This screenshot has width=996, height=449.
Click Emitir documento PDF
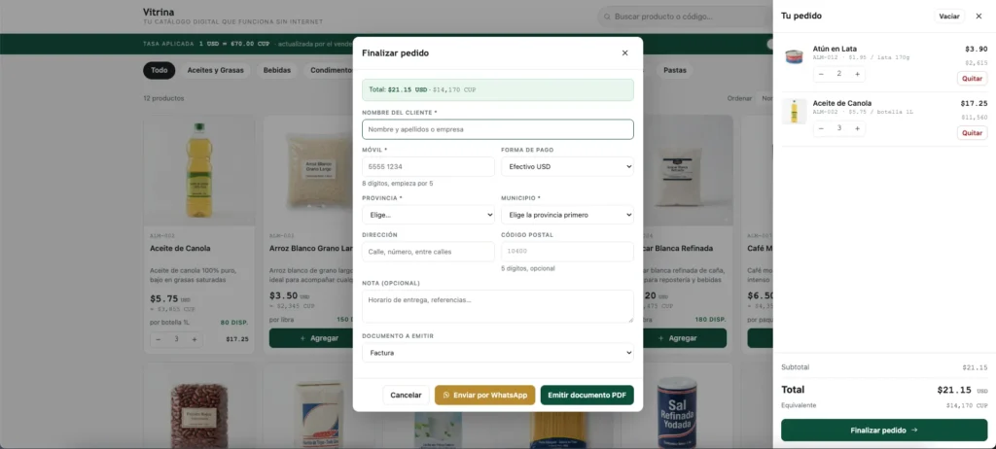point(587,395)
